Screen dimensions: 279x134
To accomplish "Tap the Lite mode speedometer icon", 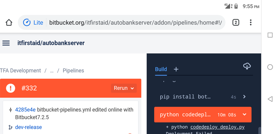I will tap(27, 22).
